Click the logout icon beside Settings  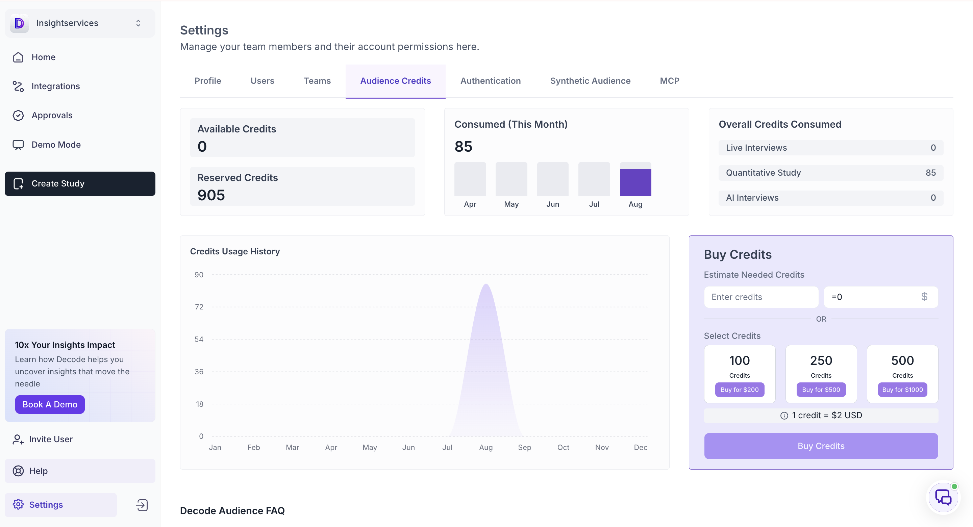coord(142,505)
